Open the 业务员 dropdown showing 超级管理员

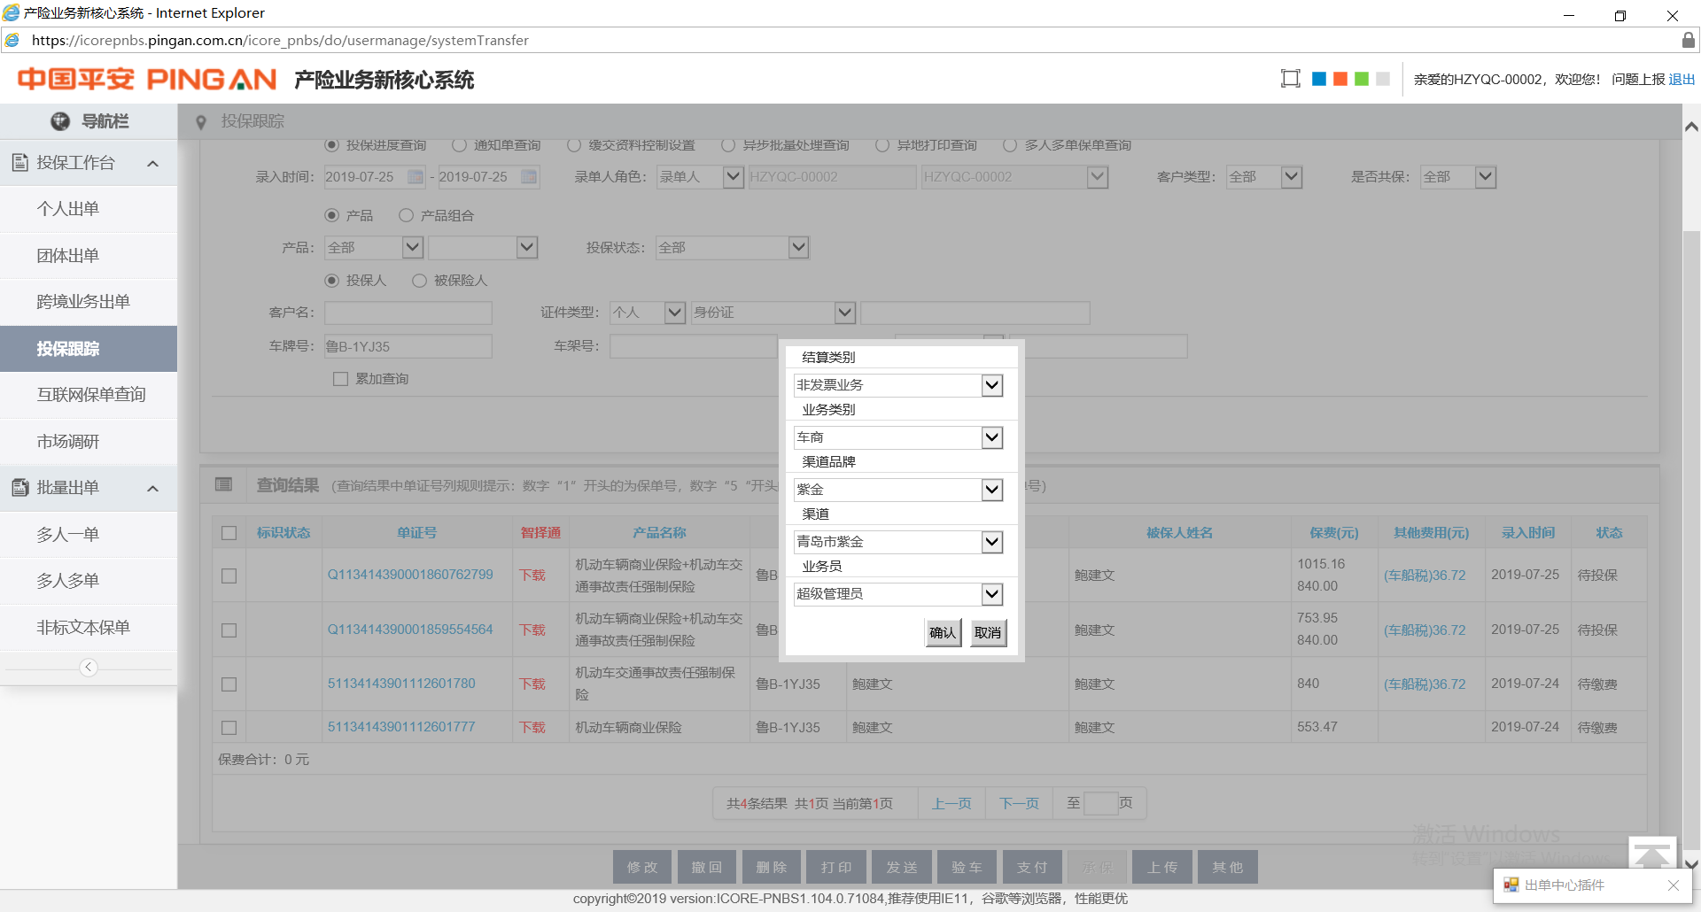(991, 594)
